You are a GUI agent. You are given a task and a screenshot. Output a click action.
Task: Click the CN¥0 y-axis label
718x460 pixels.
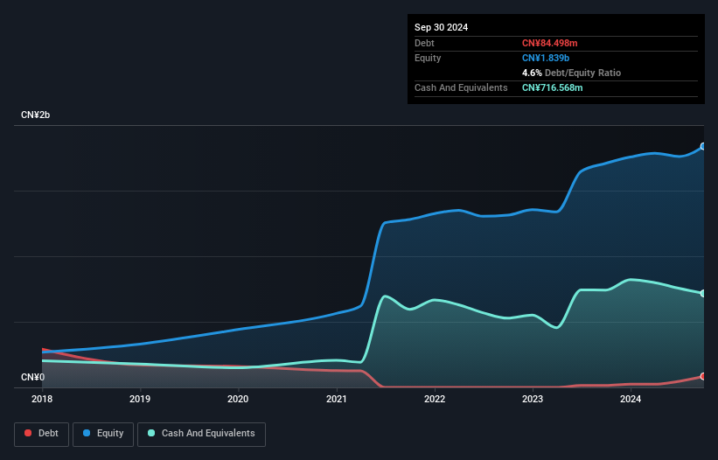[x=33, y=377]
